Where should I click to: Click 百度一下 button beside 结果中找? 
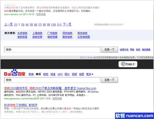click(109, 50)
